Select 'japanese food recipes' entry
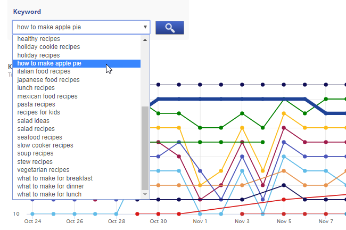The height and width of the screenshot is (230, 346). point(48,80)
